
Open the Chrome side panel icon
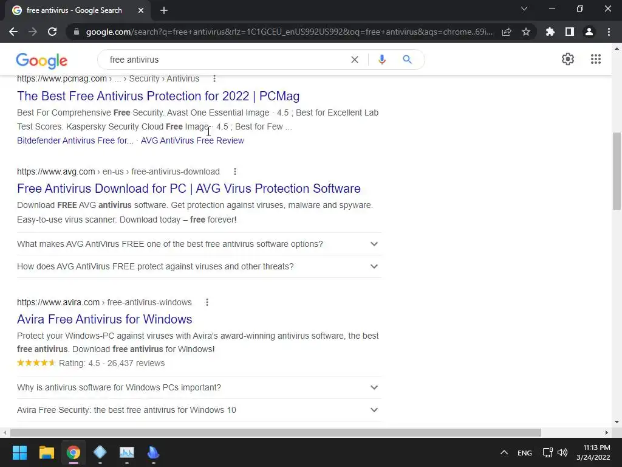click(570, 32)
